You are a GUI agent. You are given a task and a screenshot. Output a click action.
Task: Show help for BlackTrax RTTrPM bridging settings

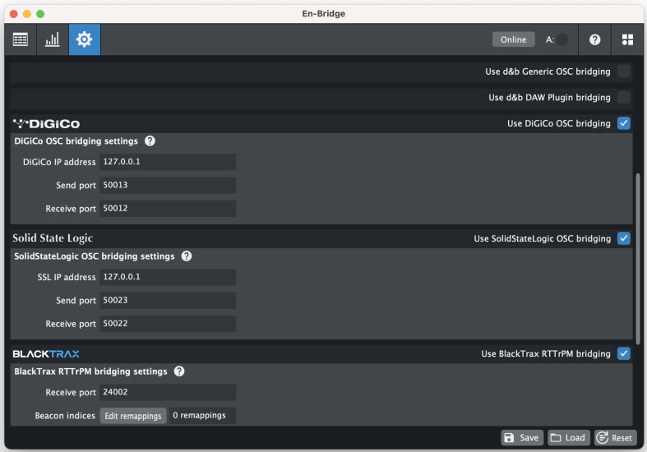click(179, 371)
